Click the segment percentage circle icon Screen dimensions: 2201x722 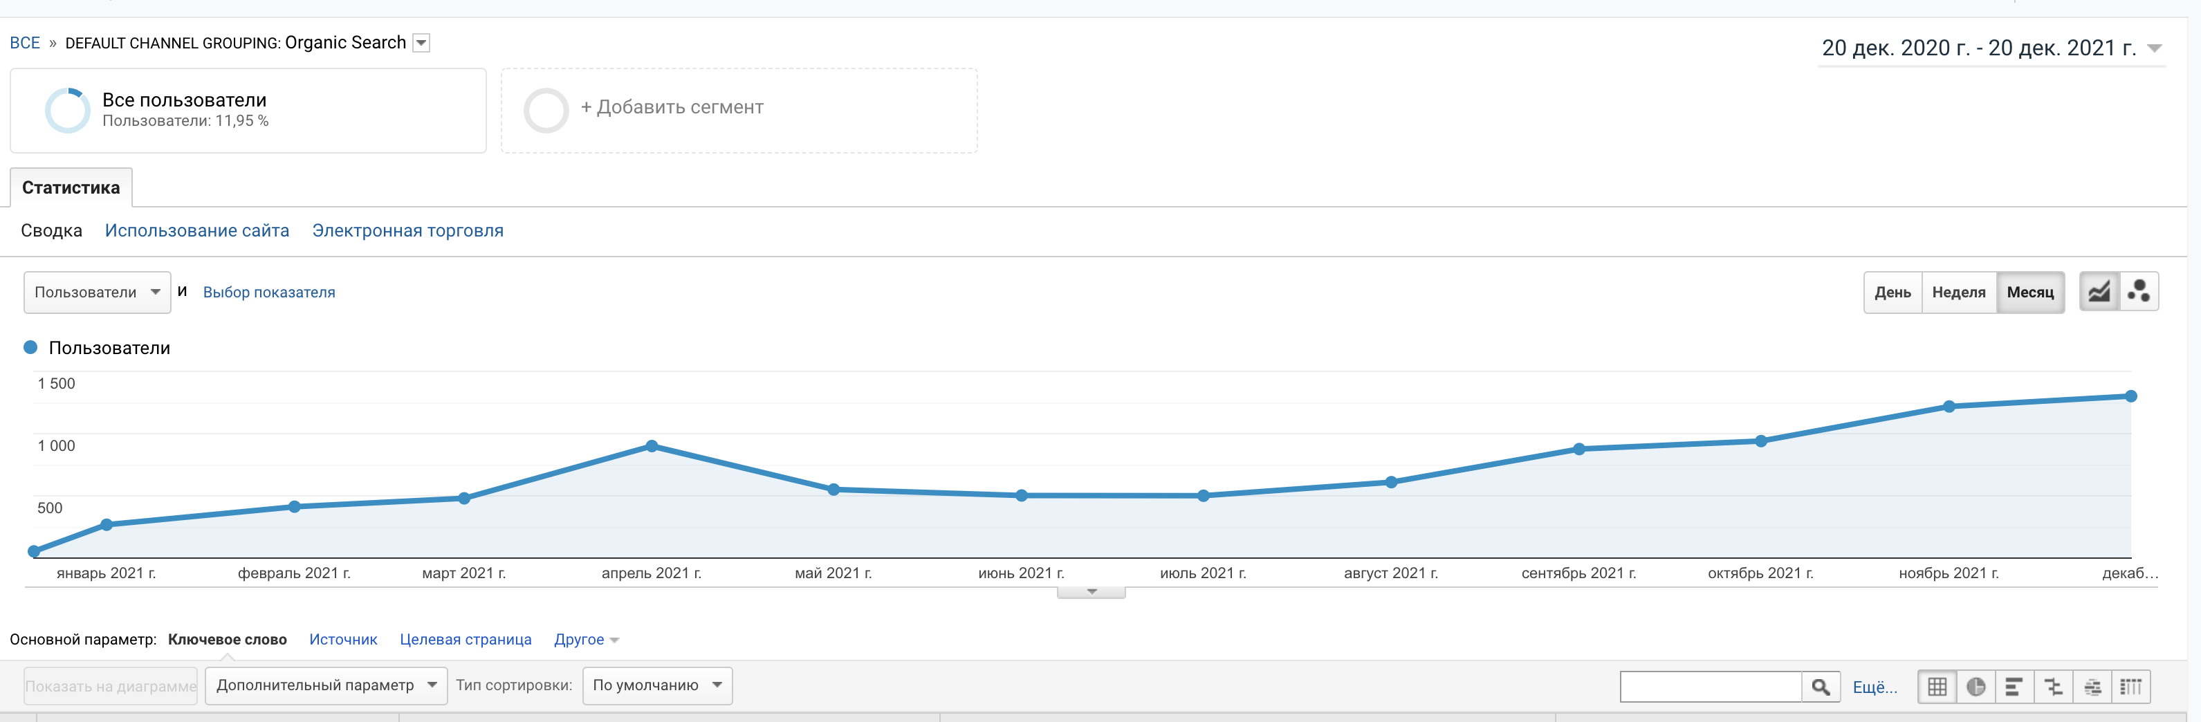coord(68,110)
